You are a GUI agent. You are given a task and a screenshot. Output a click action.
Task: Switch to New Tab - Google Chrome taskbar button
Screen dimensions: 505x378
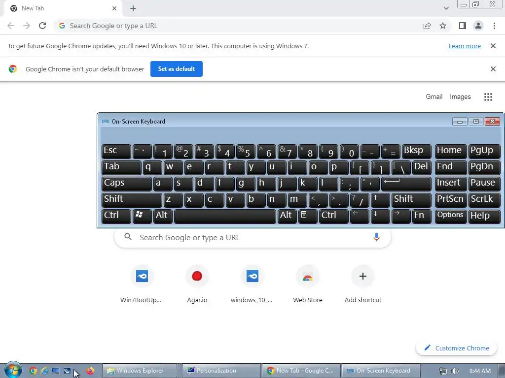[301, 371]
